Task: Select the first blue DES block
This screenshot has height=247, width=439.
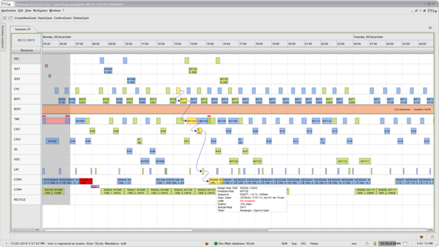Action: point(102,60)
